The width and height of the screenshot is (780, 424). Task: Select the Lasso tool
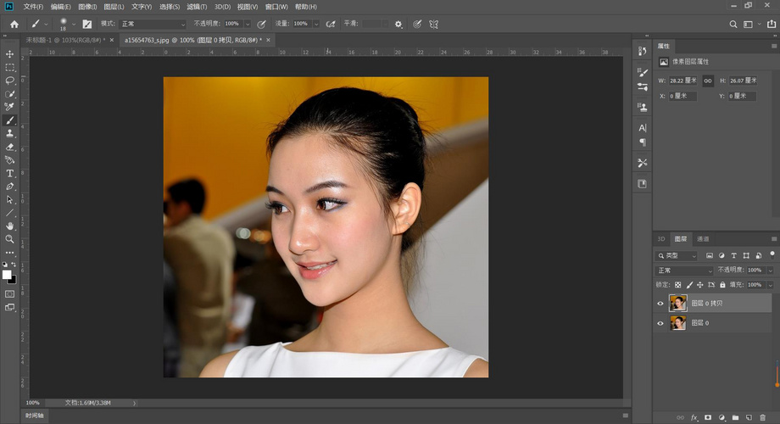10,81
